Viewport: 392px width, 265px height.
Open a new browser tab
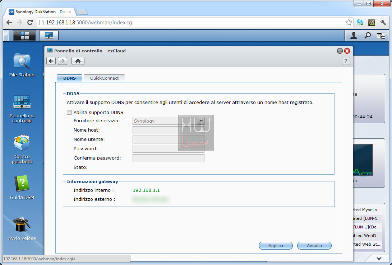82,12
